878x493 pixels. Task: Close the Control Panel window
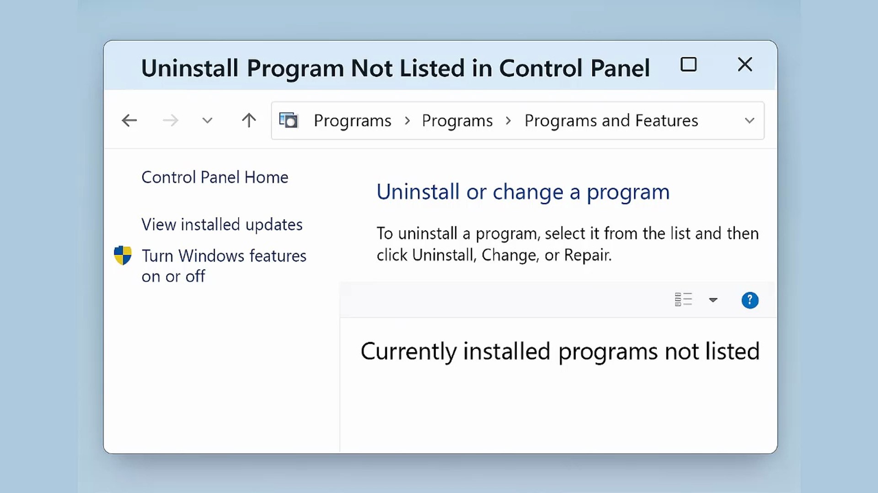pos(745,64)
